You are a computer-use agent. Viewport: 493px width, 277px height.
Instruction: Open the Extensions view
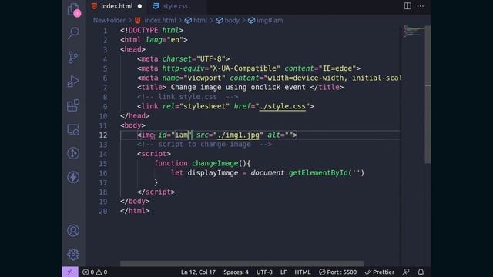coord(73,105)
